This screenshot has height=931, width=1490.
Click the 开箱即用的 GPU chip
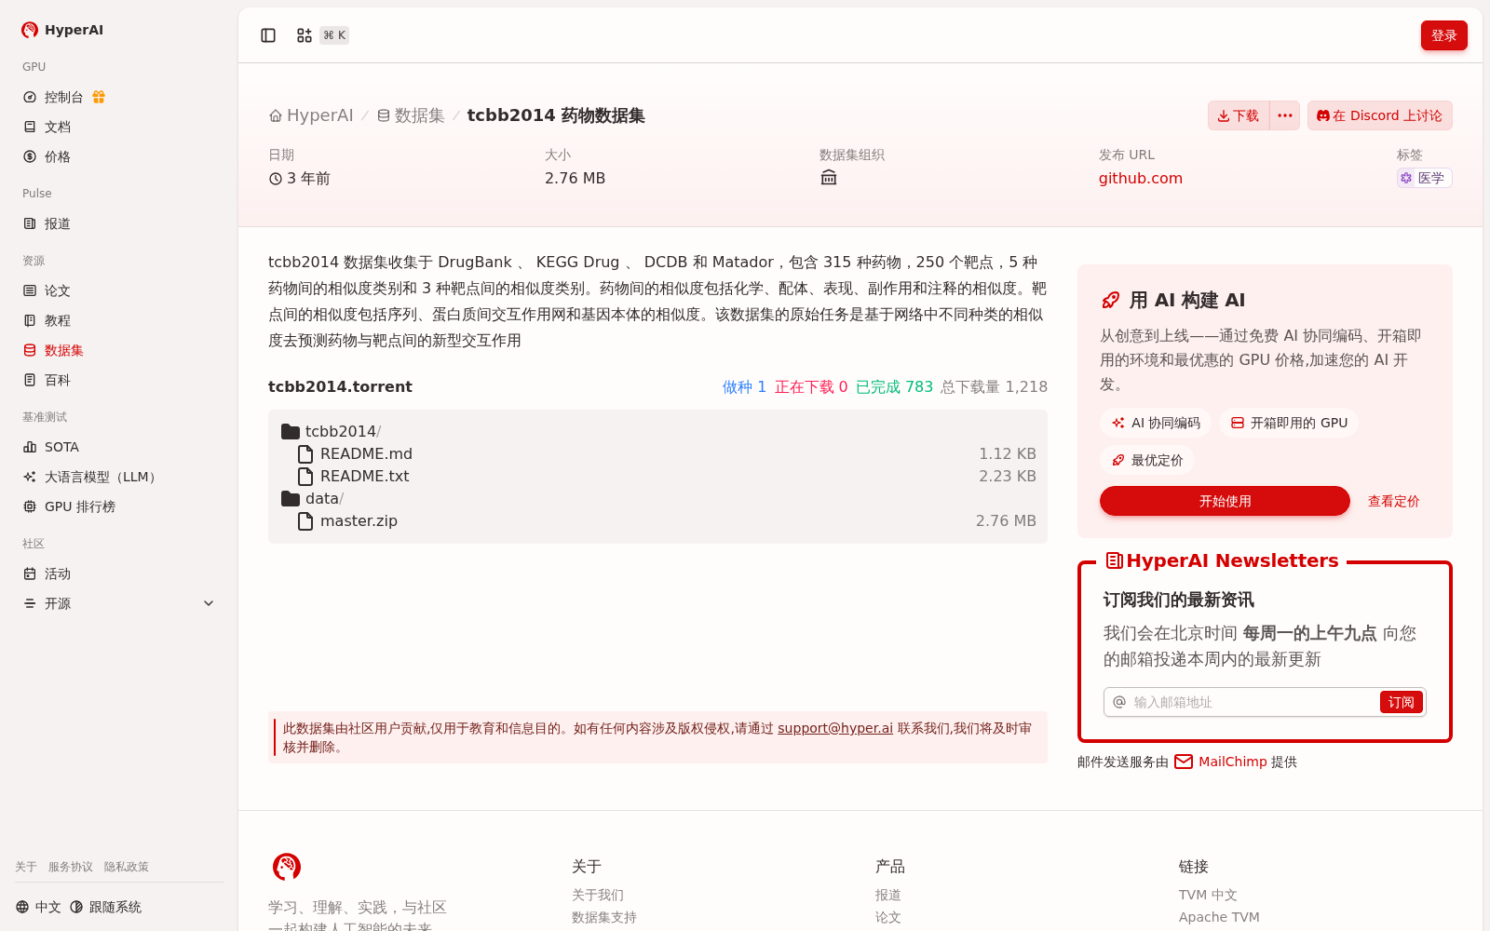(x=1289, y=423)
